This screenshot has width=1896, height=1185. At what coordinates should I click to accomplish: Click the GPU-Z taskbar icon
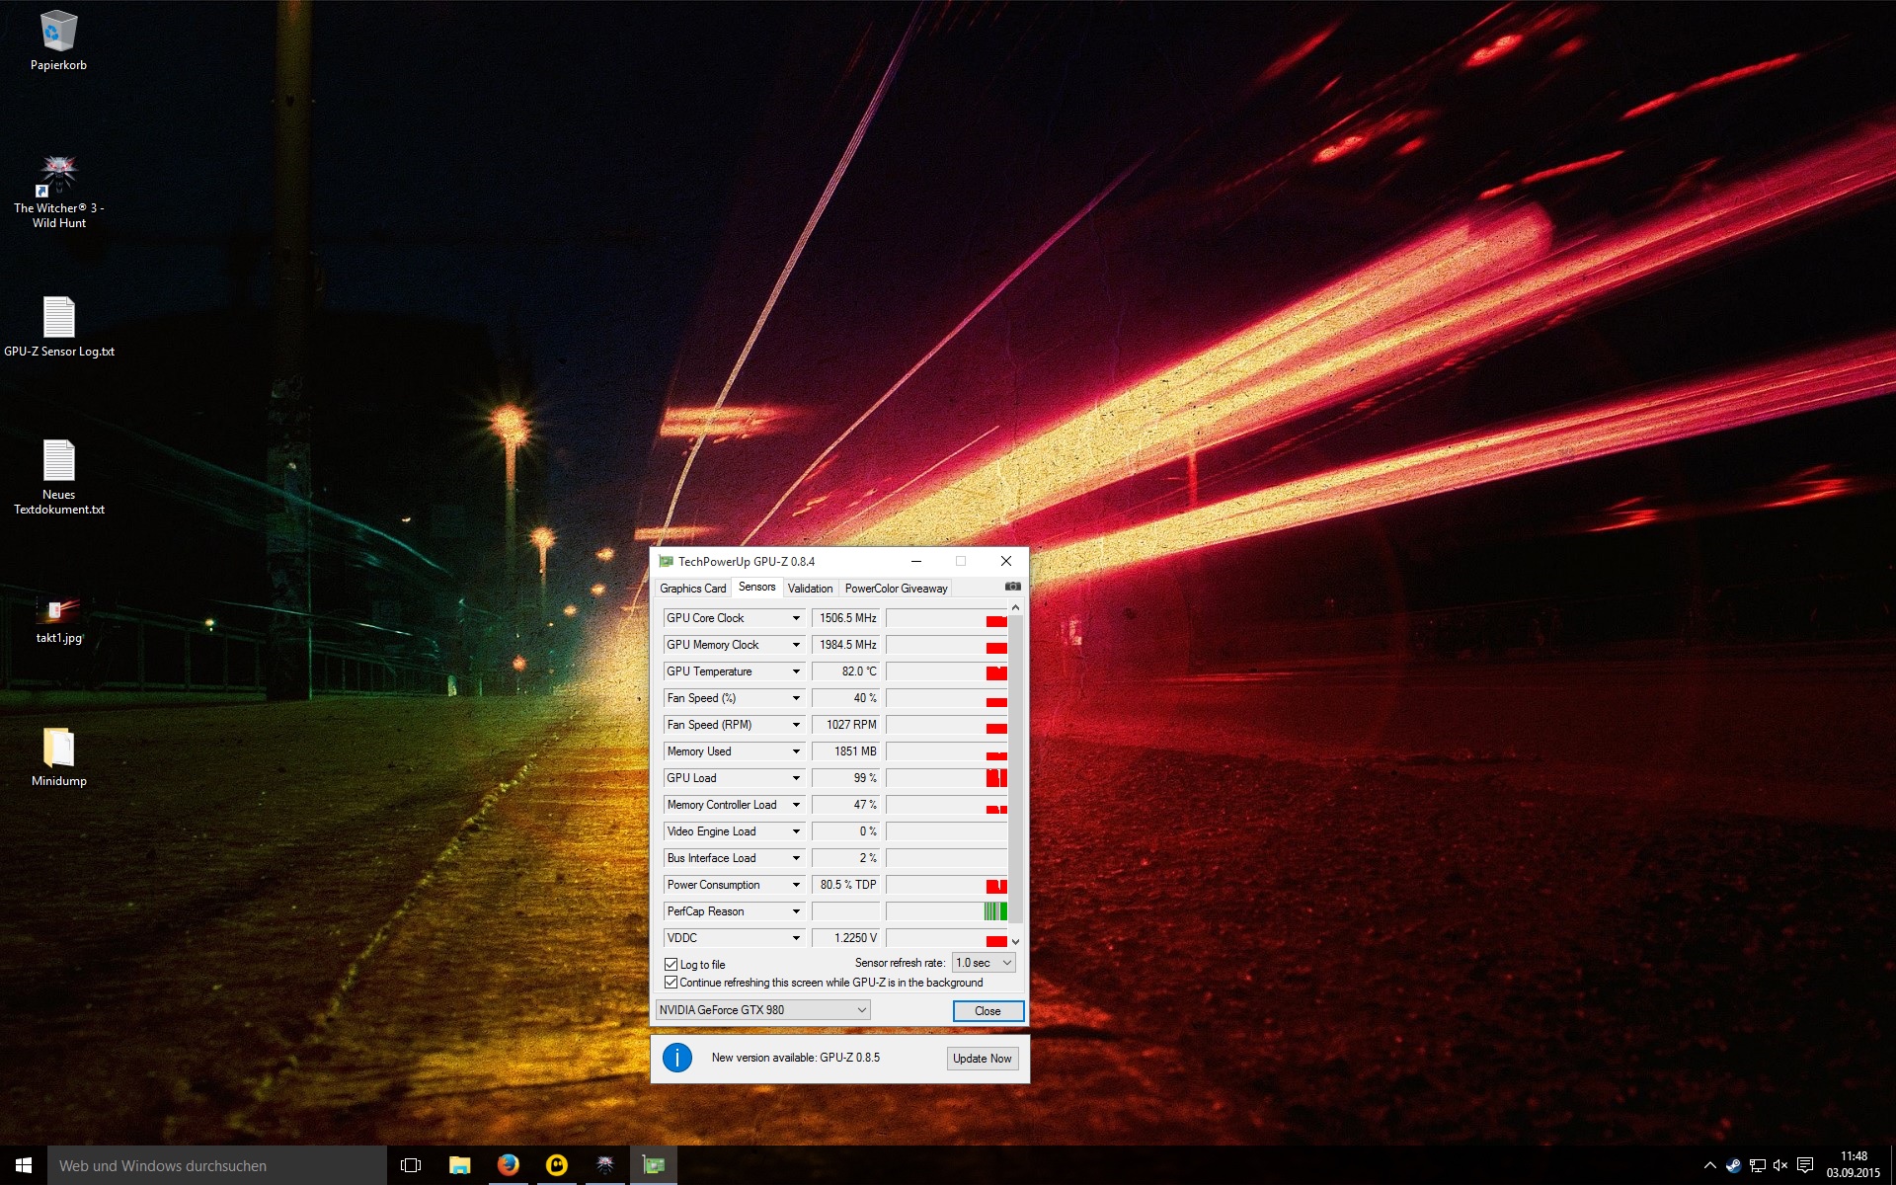653,1165
